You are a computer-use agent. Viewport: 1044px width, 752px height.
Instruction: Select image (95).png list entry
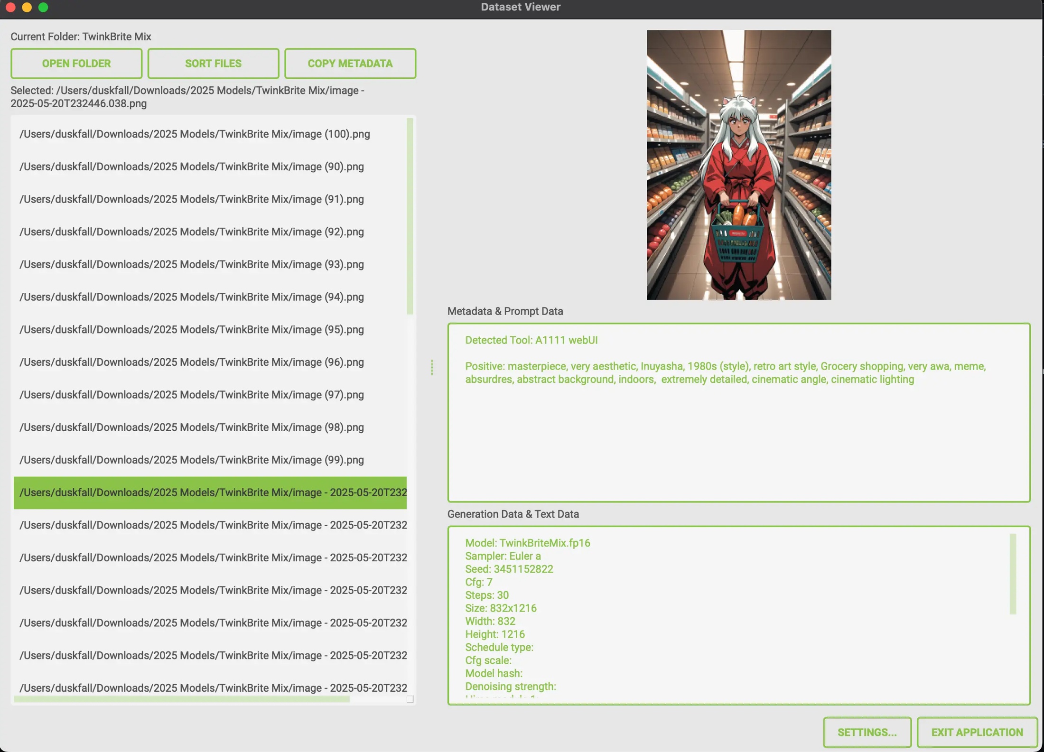pos(210,330)
